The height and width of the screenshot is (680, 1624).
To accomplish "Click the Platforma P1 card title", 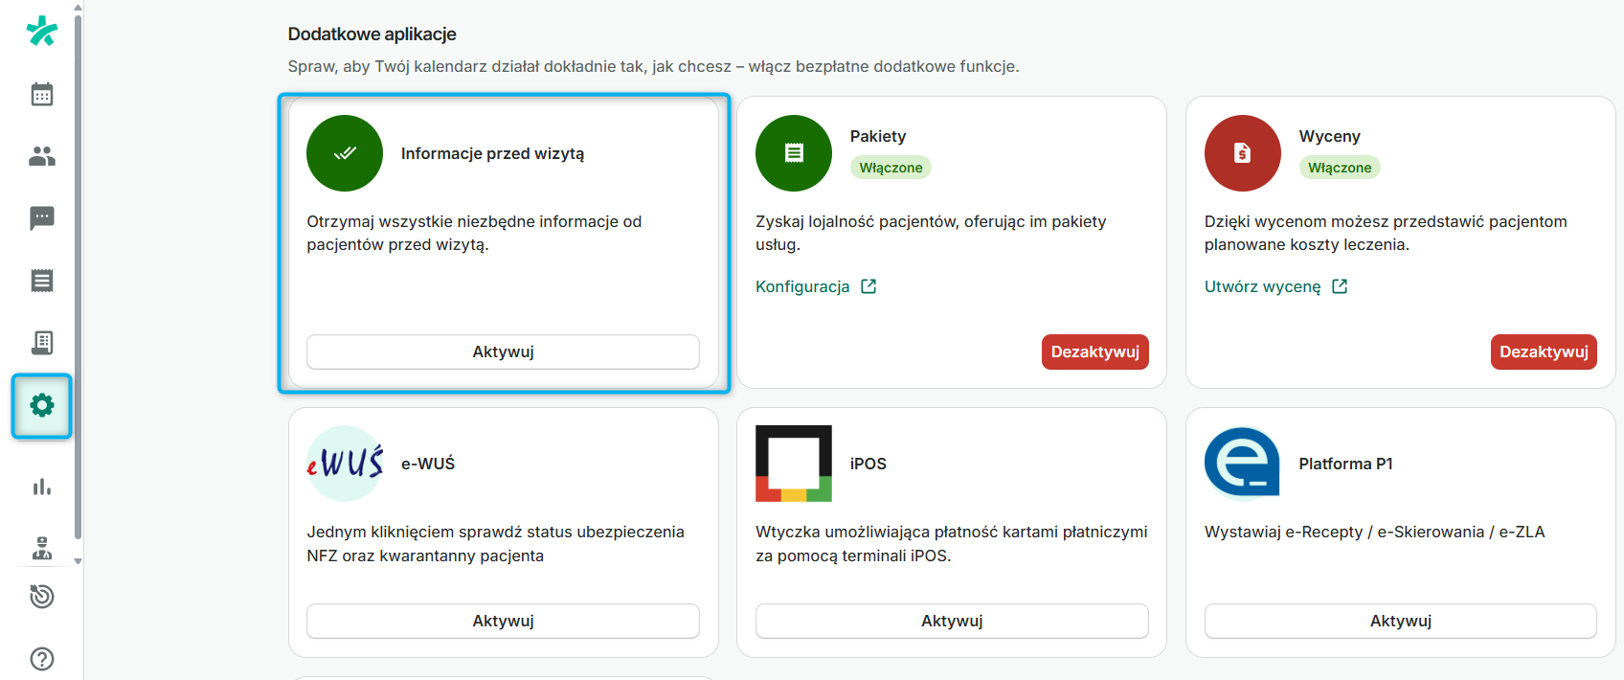I will pos(1345,464).
